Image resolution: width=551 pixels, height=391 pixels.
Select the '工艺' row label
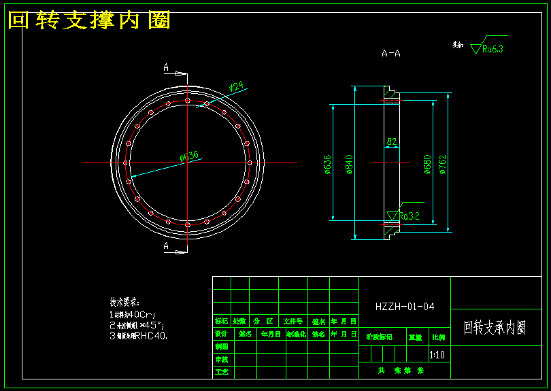tap(221, 372)
